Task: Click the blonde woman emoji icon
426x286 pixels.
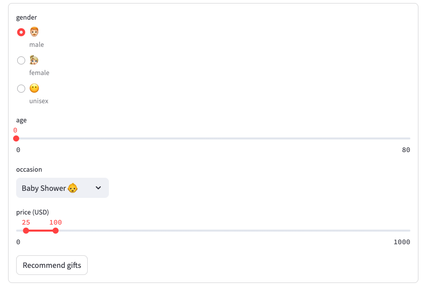Action: coord(34,60)
